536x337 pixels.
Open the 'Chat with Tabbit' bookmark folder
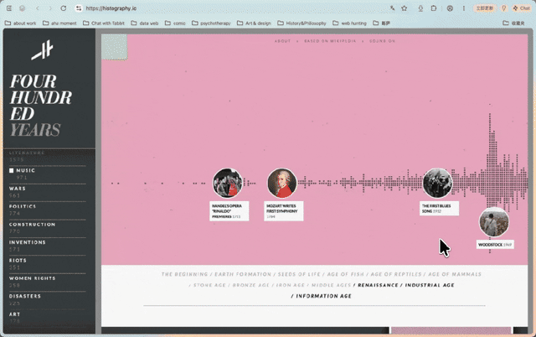tap(104, 23)
